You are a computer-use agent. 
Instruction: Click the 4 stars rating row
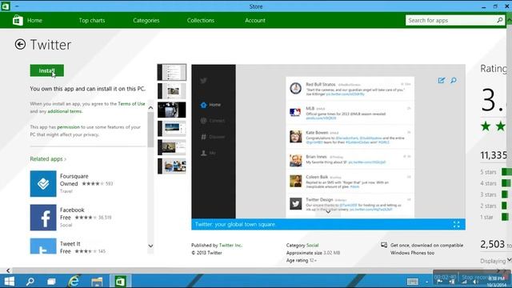(x=495, y=183)
